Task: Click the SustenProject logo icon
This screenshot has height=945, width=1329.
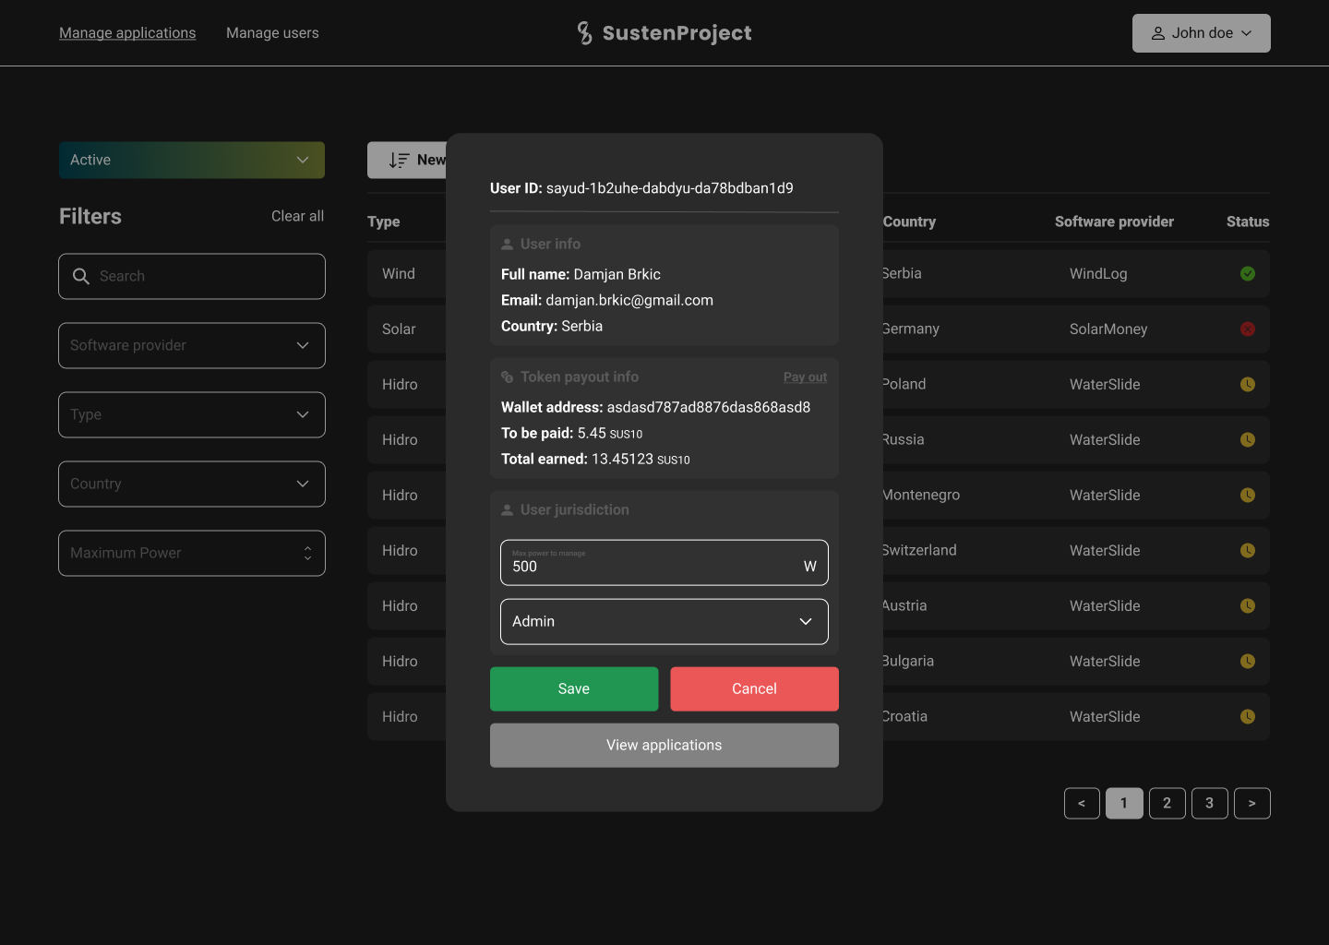Action: (x=584, y=33)
